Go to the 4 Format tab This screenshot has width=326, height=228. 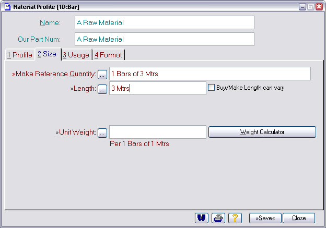(x=108, y=55)
